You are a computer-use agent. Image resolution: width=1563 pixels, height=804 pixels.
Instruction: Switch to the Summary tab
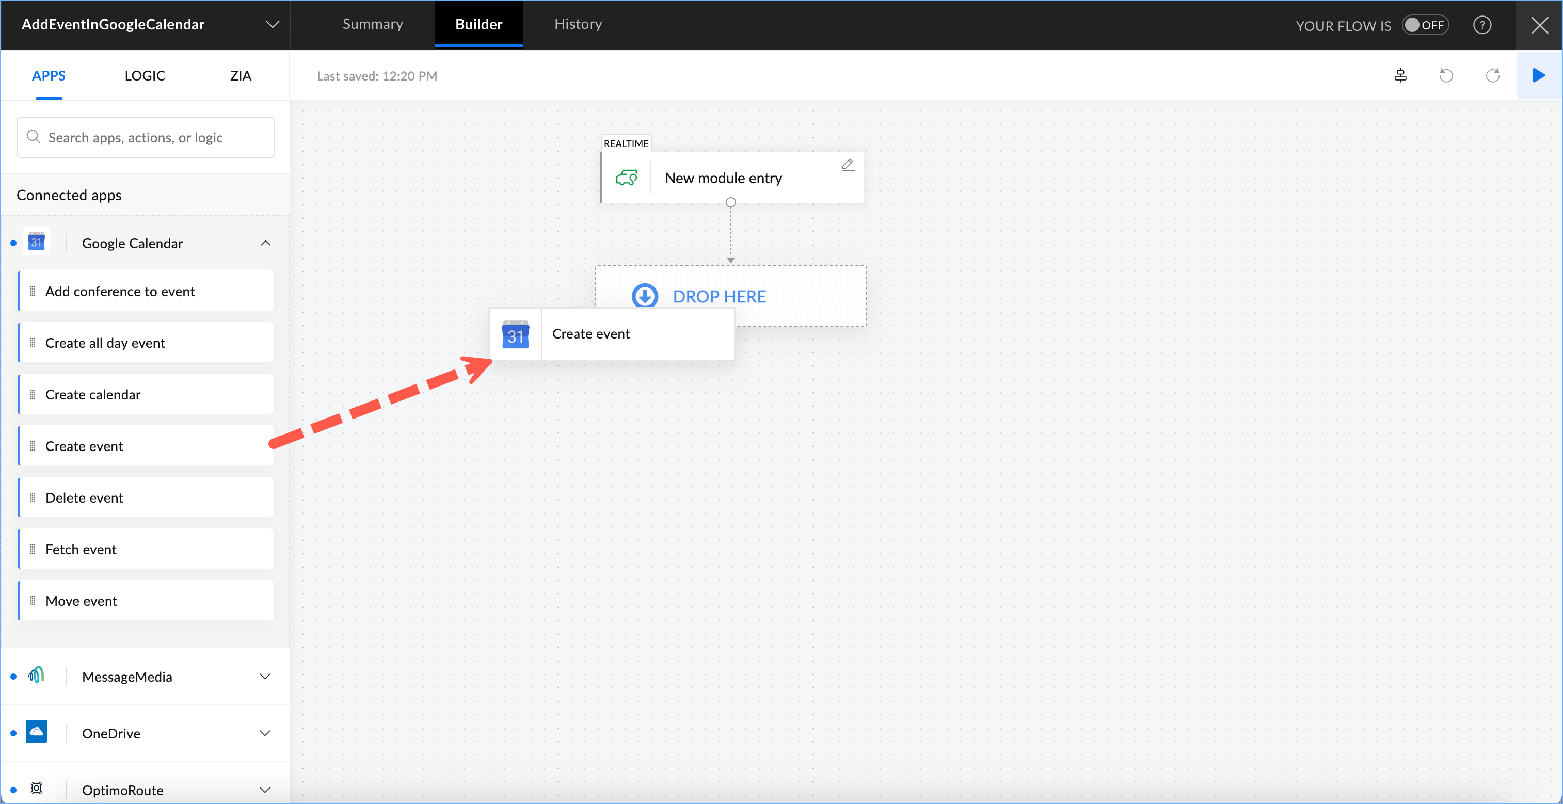373,24
